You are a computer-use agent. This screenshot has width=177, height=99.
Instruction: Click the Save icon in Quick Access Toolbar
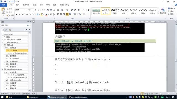[x=5, y=1]
